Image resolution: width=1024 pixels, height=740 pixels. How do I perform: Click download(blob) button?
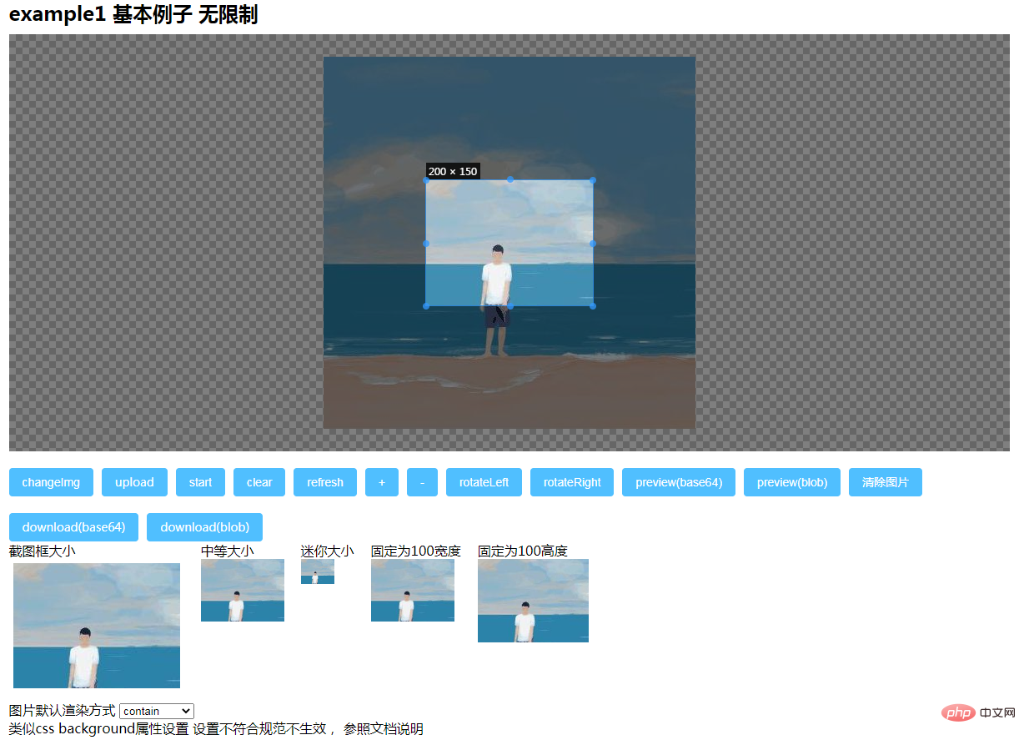coord(204,527)
